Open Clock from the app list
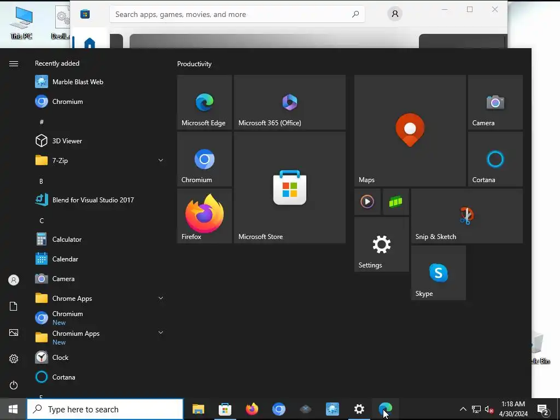560x420 pixels. pos(100,357)
